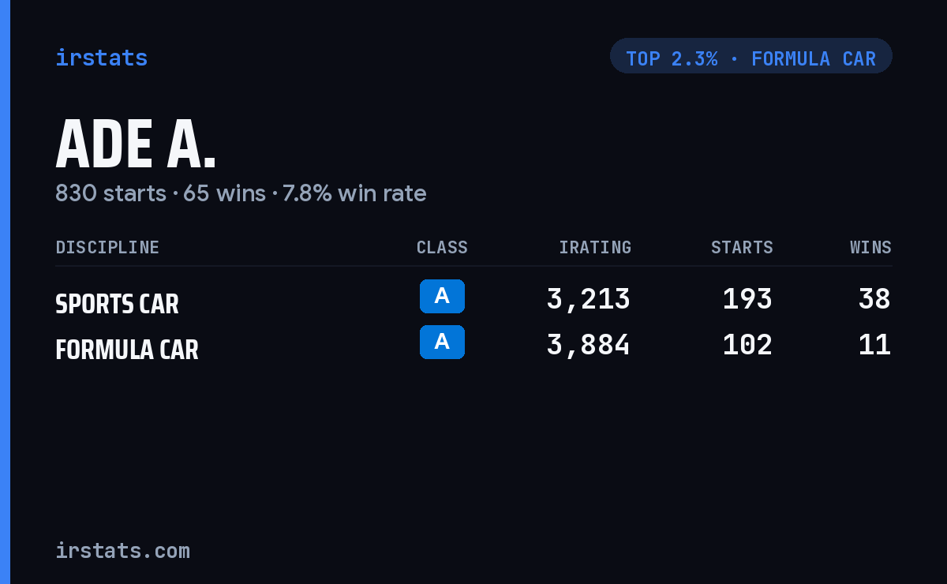This screenshot has width=947, height=584.
Task: Click the TOP 2.3% Formula Car badge
Action: (x=750, y=56)
